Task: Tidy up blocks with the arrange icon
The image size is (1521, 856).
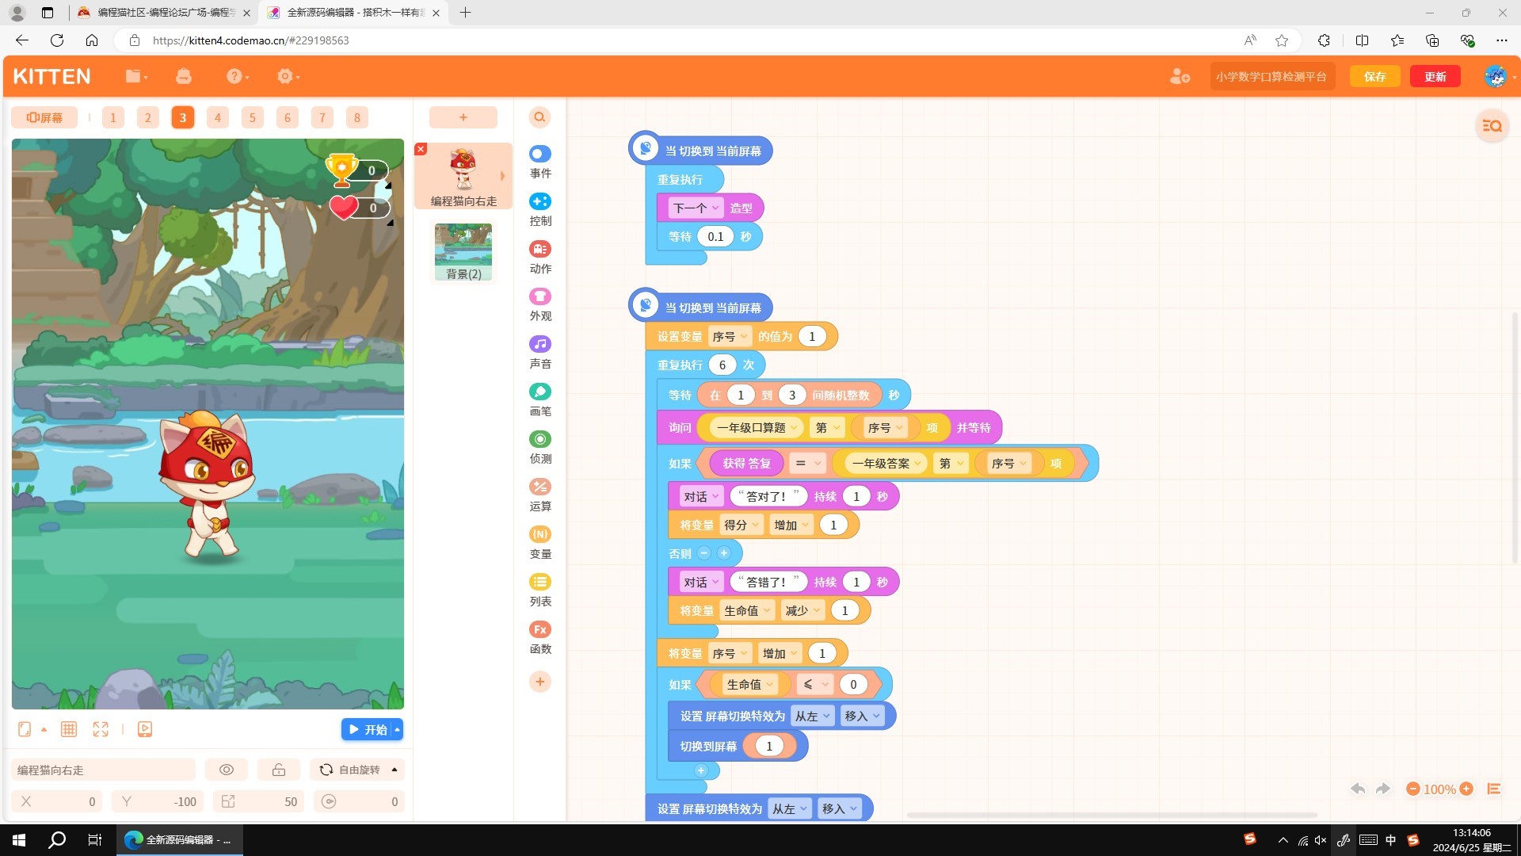Action: pyautogui.click(x=1494, y=789)
